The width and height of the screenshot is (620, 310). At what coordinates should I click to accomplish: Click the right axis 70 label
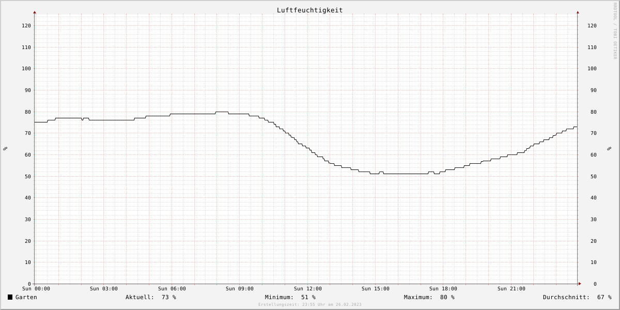(594, 133)
